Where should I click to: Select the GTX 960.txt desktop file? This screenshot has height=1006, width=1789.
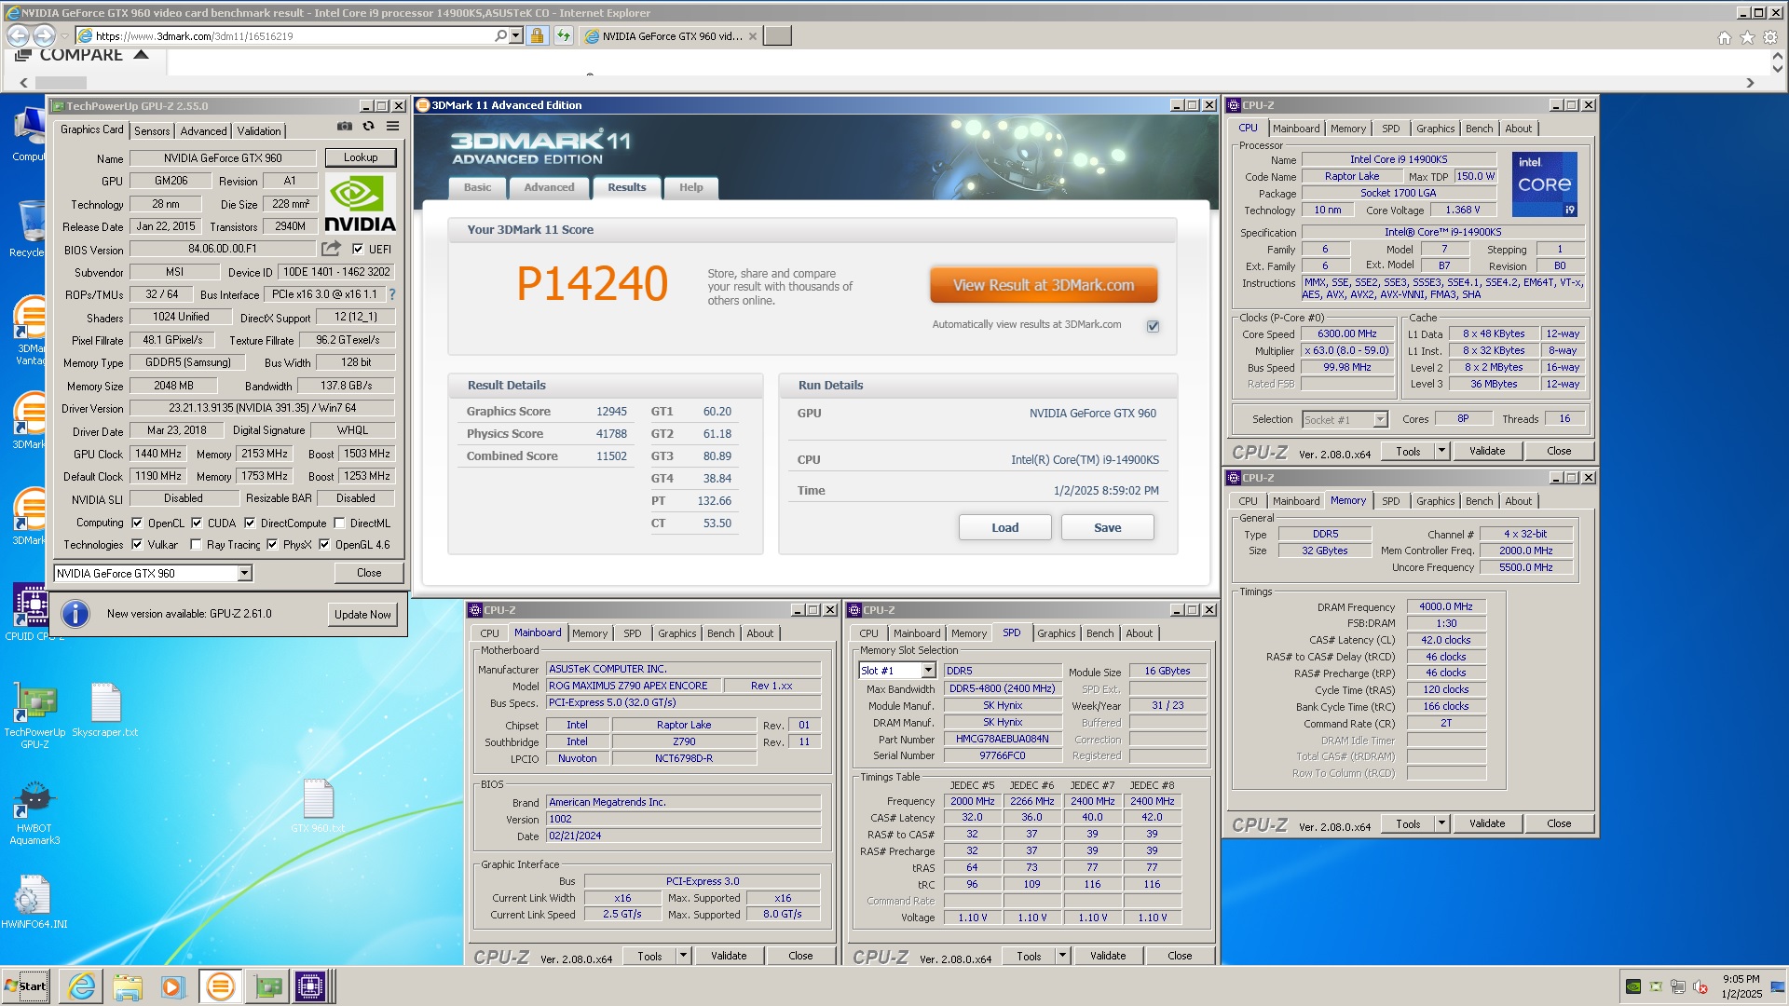tap(318, 807)
